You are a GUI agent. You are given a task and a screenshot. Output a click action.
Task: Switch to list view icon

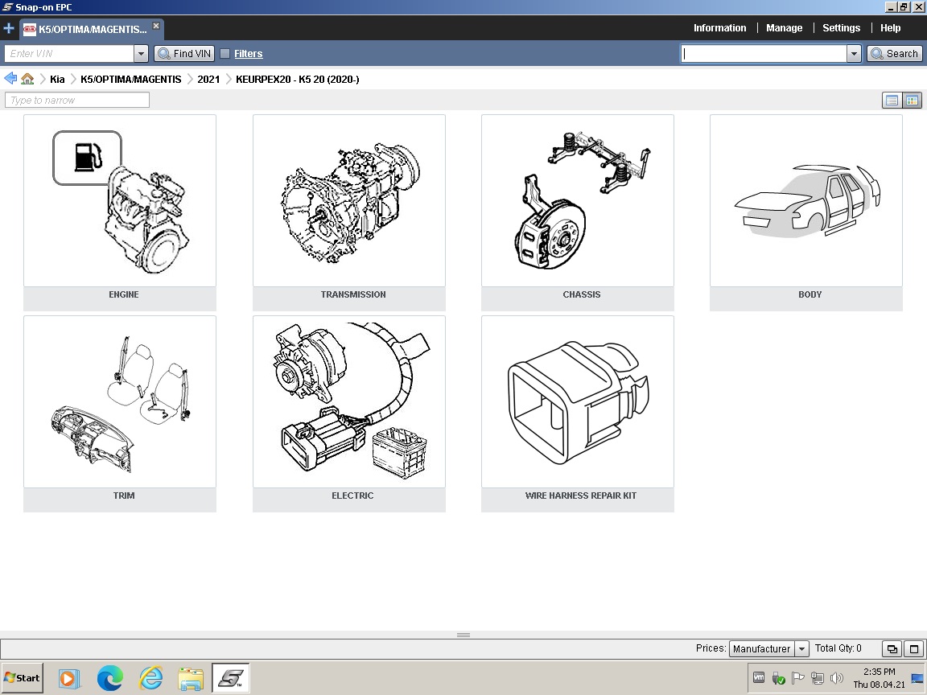point(892,101)
